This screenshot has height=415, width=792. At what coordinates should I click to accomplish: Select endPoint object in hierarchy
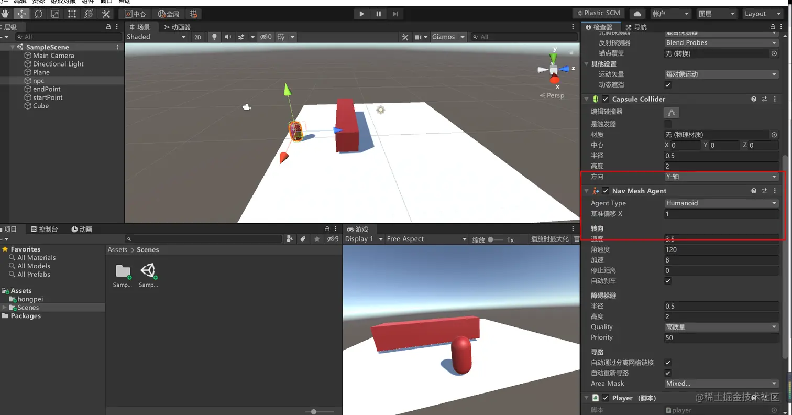[47, 89]
